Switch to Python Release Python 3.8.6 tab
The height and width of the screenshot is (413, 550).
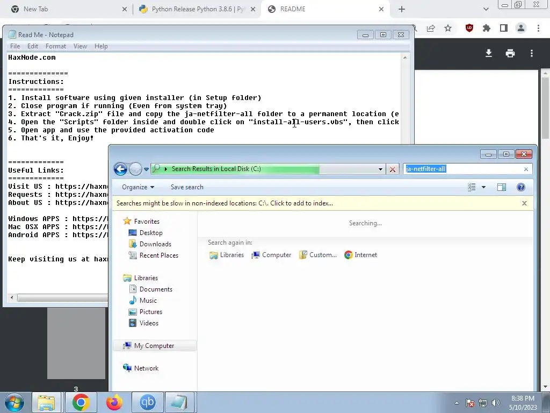tap(198, 9)
